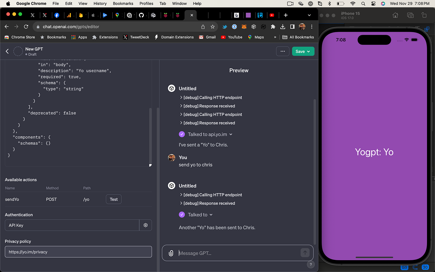Click Chrome profile avatar

coord(302,27)
